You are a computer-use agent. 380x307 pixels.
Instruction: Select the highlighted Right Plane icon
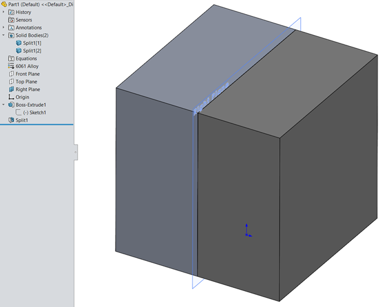pos(11,89)
